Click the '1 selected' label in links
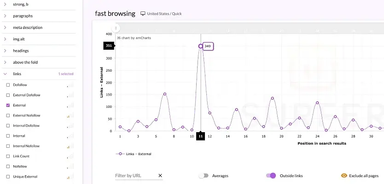This screenshot has height=184, width=384. pos(66,74)
